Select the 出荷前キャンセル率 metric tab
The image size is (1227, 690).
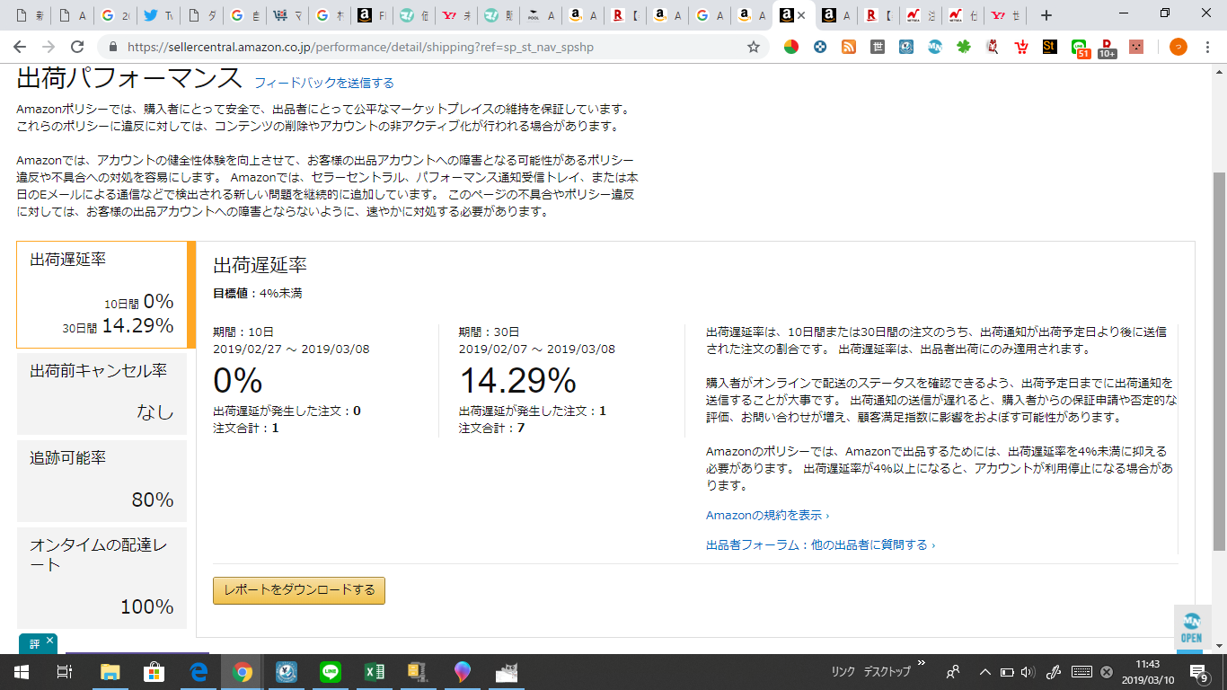102,394
